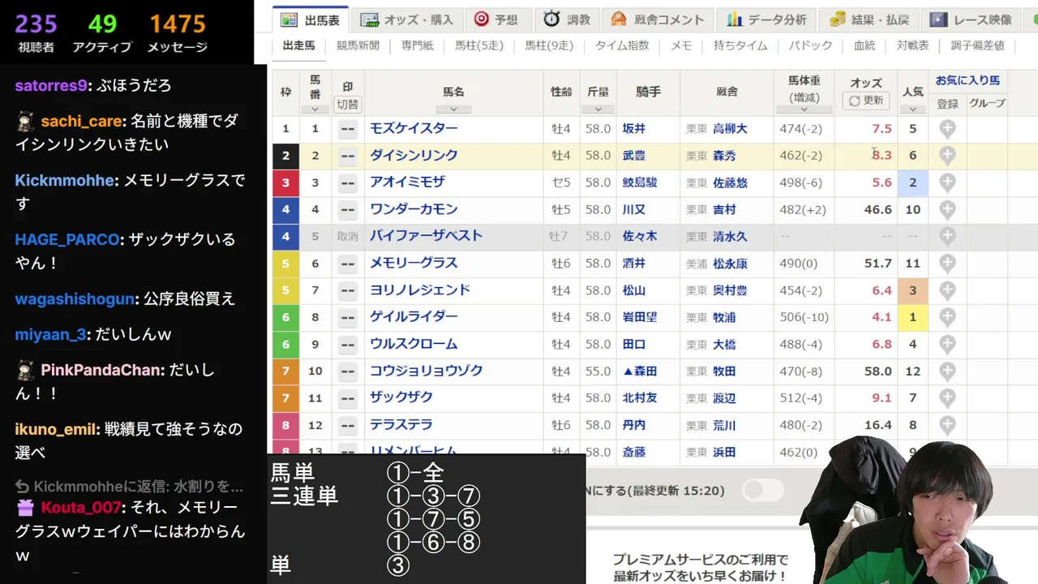The height and width of the screenshot is (584, 1038).
Task: Add テラステラ to favorites with its plus icon
Action: 947,425
